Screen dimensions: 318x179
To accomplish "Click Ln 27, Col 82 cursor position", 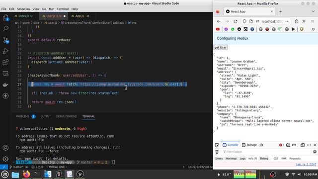I will pos(200,167).
